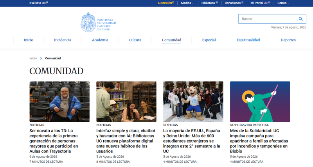The width and height of the screenshot is (313, 167).
Task: Expand the Medios dropdown
Action: [x=187, y=3]
